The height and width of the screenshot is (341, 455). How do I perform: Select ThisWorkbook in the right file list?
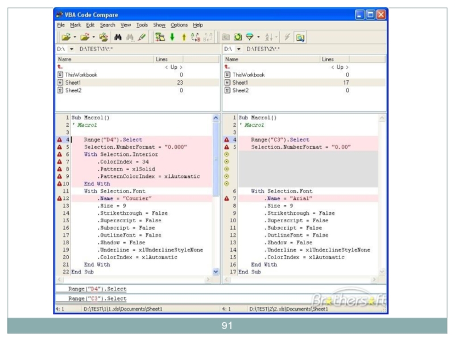click(x=248, y=74)
